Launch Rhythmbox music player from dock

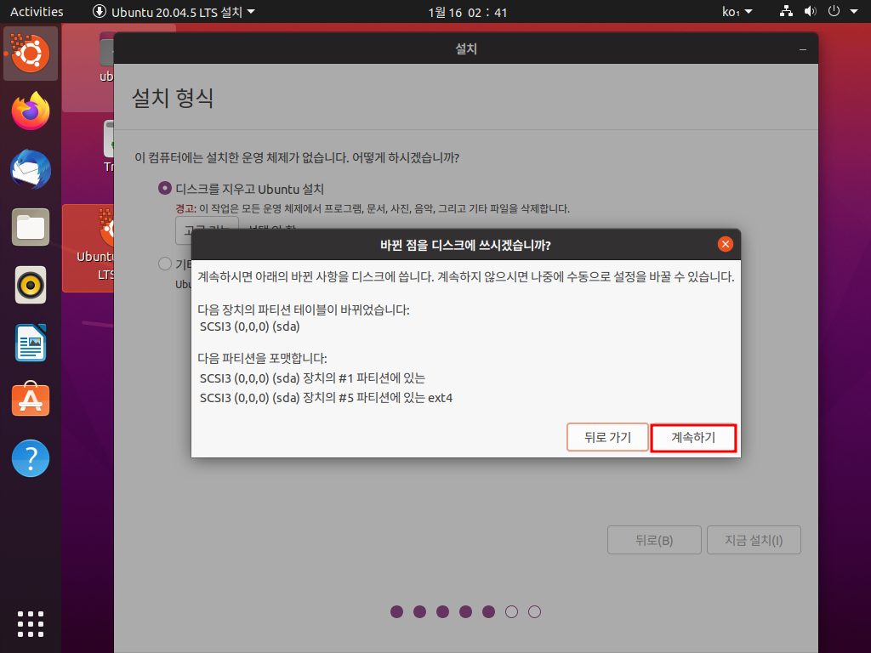[x=31, y=285]
